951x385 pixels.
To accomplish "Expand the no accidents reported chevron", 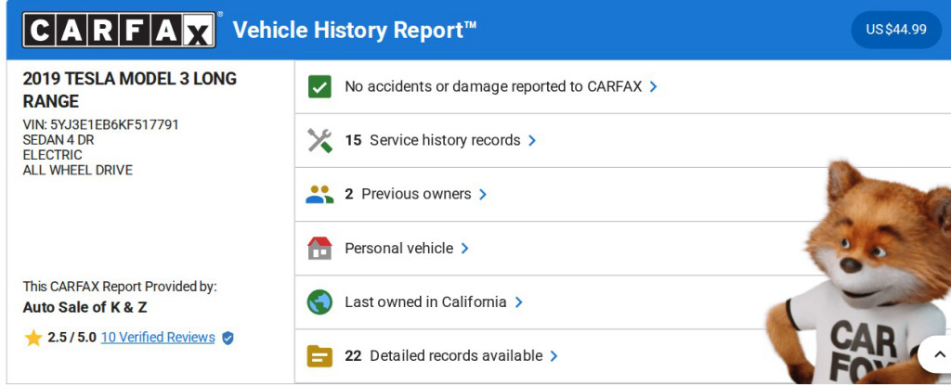I will click(x=654, y=86).
